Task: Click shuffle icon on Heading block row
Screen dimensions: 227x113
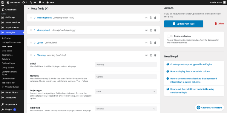Action: [x=146, y=18]
